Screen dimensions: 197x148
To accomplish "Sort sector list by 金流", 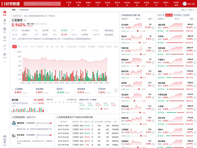I will point(177,19).
